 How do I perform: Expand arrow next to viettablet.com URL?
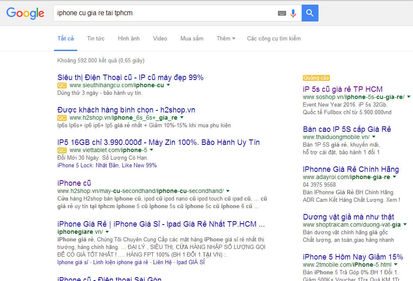[151, 150]
